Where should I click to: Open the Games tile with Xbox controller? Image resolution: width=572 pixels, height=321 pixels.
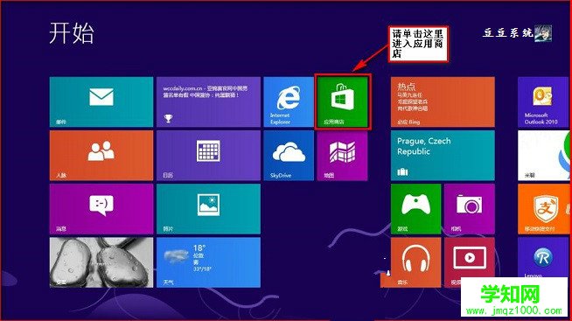(415, 209)
